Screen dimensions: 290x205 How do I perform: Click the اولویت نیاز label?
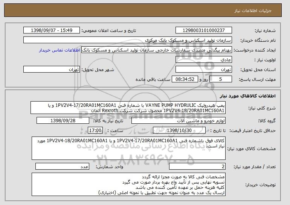(265, 60)
